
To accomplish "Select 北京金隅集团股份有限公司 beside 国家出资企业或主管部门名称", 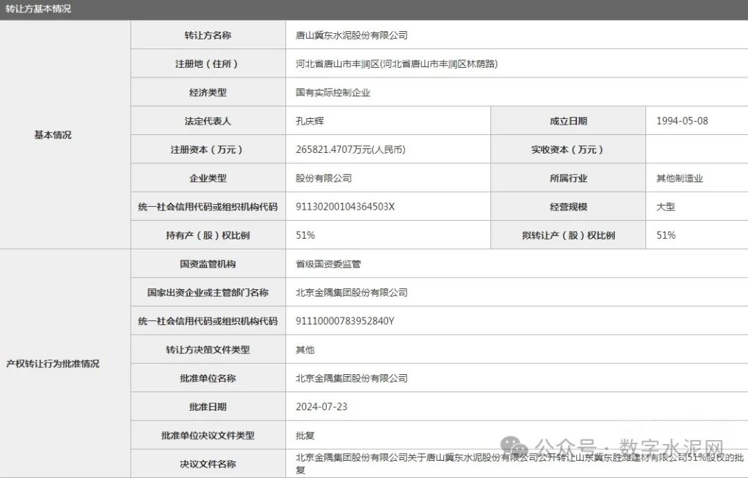I will tap(352, 293).
